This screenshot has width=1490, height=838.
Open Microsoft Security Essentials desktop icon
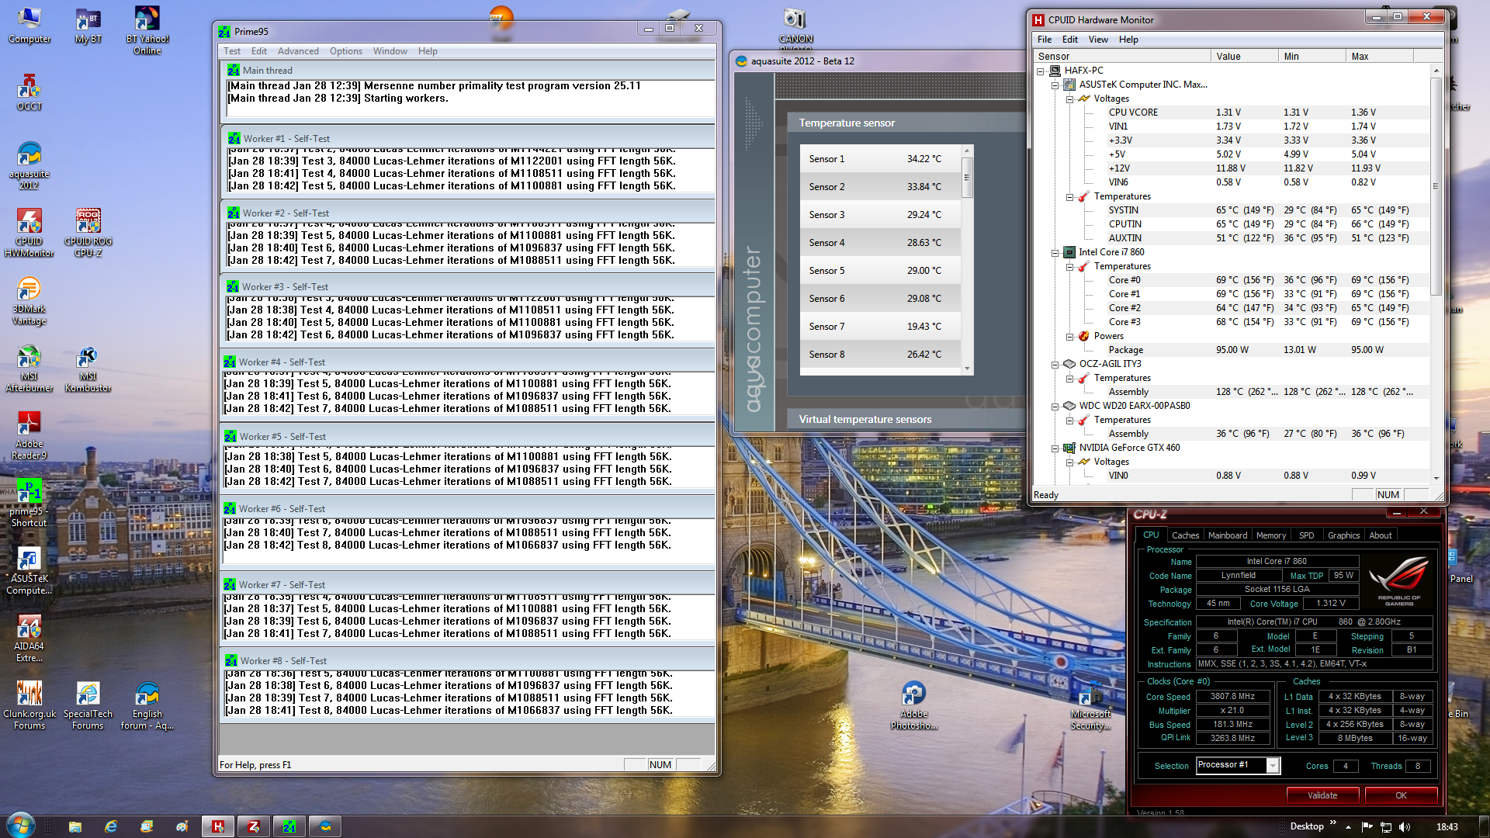[x=1090, y=705]
